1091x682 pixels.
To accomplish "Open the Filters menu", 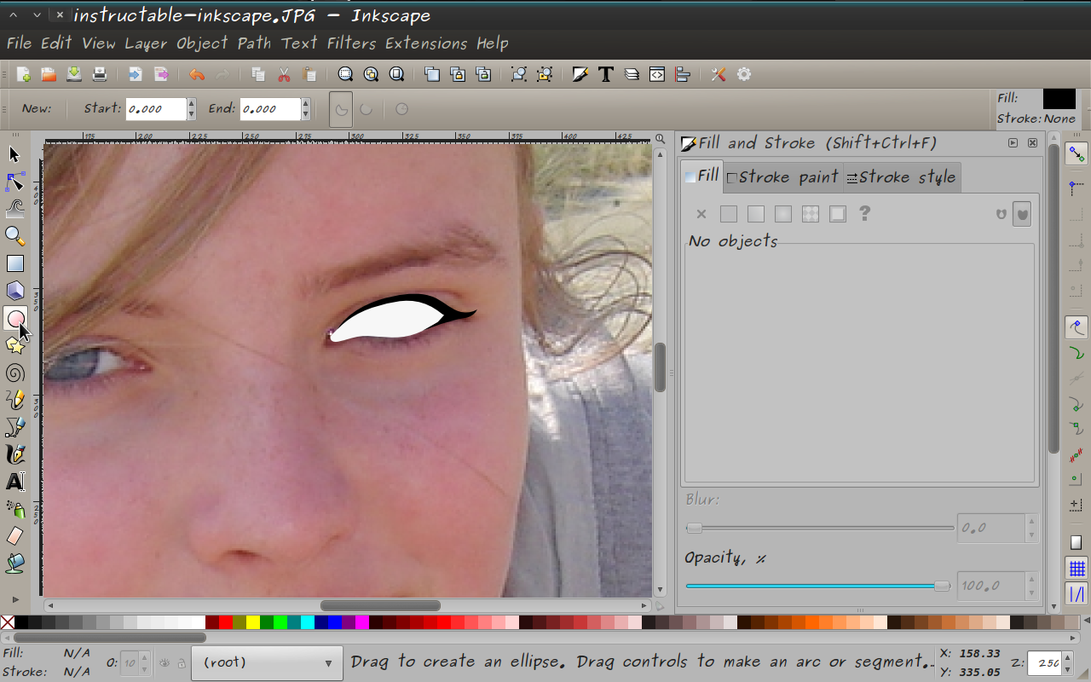I will click(352, 43).
